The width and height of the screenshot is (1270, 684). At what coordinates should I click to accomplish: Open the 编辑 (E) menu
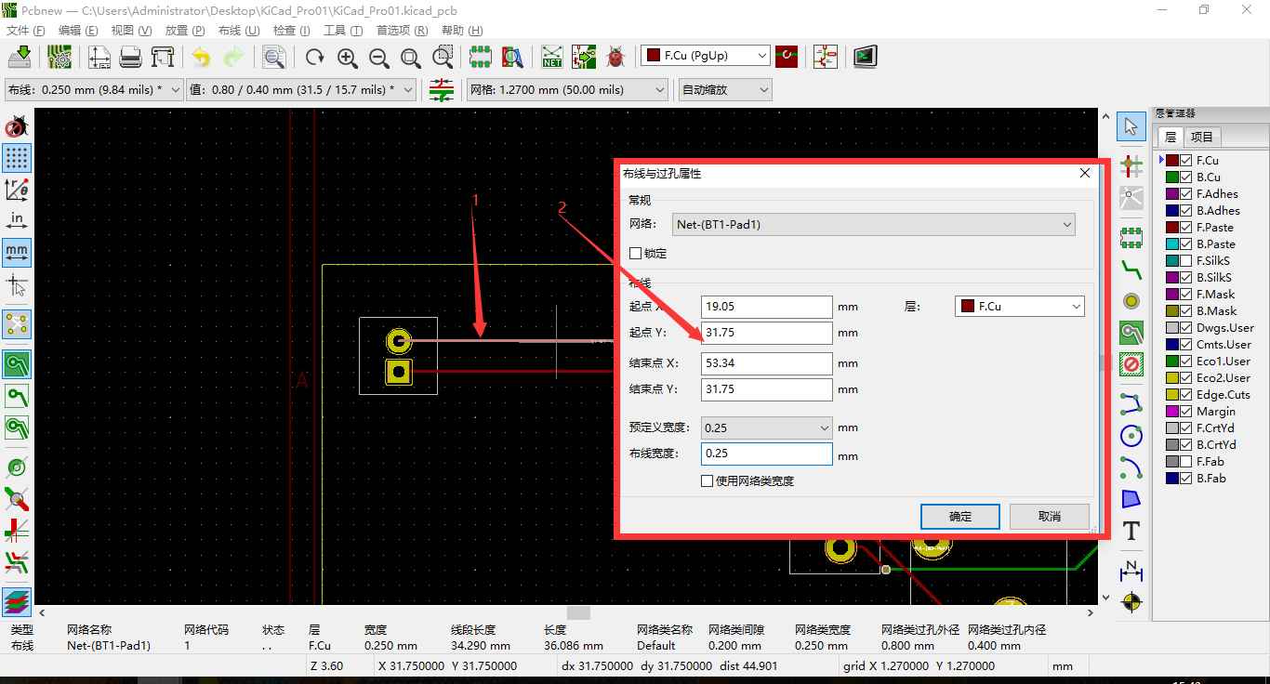tap(78, 31)
